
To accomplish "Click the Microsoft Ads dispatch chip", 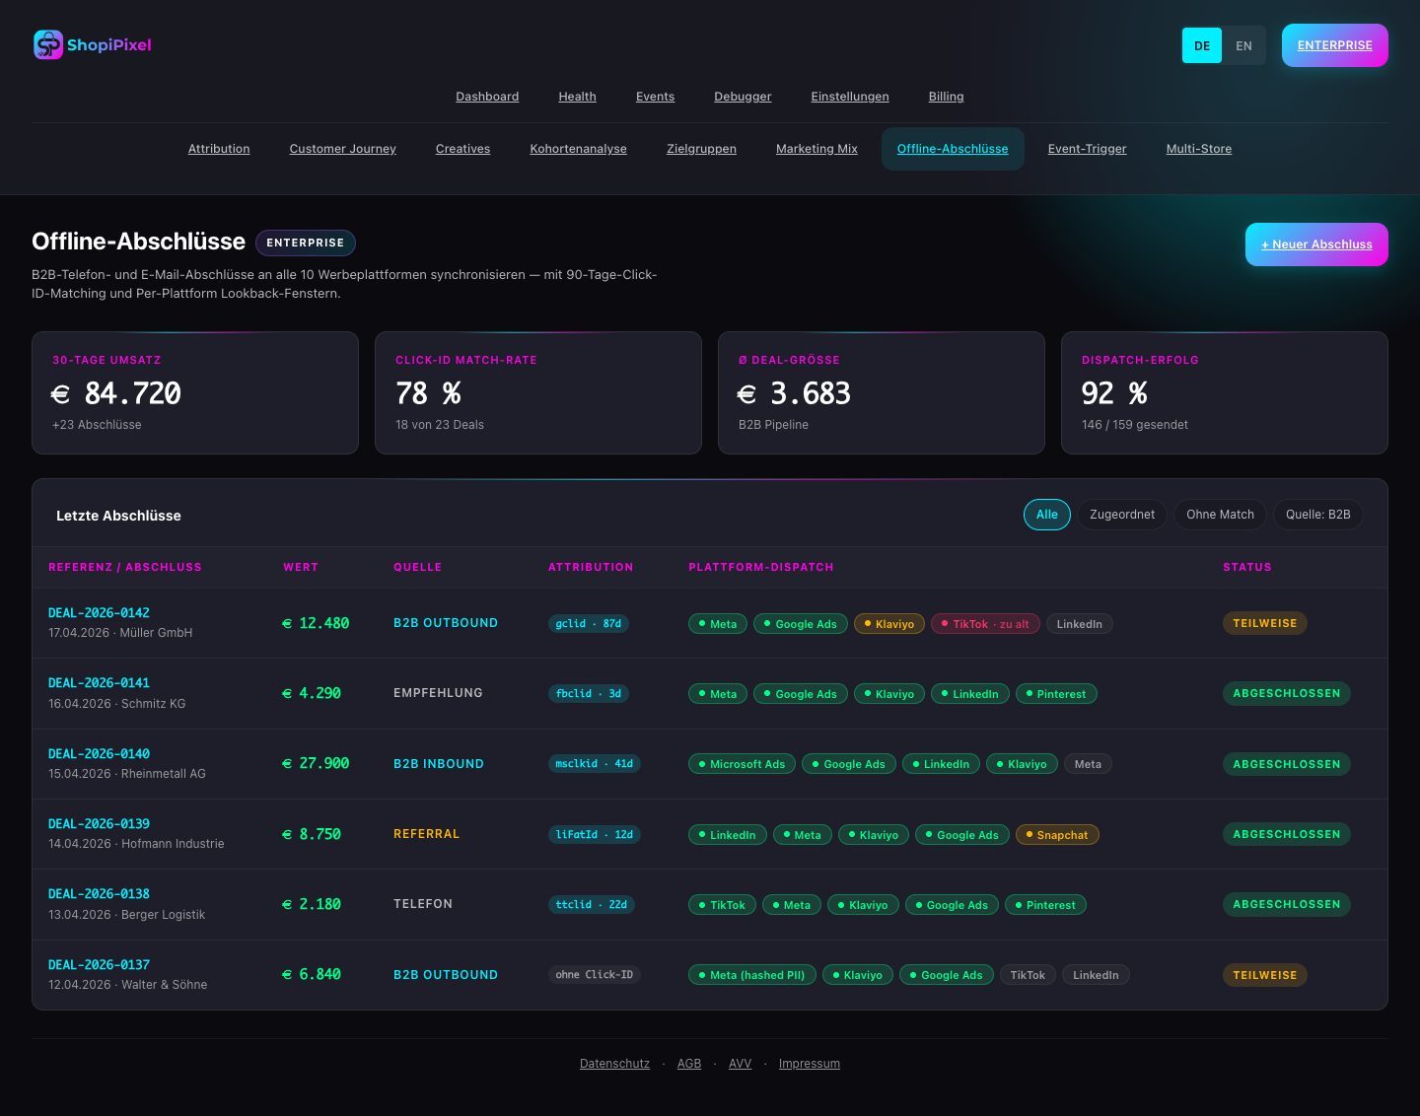I will click(x=742, y=764).
